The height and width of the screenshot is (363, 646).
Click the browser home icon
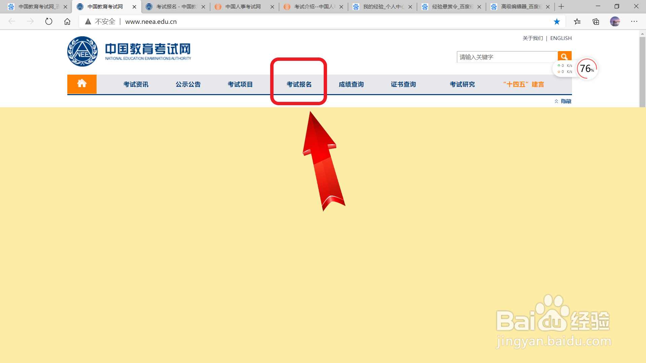tap(67, 22)
